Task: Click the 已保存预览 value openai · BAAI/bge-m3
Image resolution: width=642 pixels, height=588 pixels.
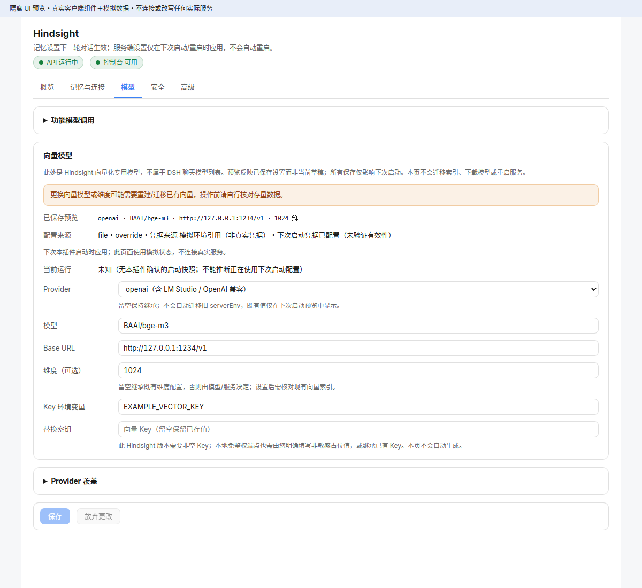Action: [198, 218]
